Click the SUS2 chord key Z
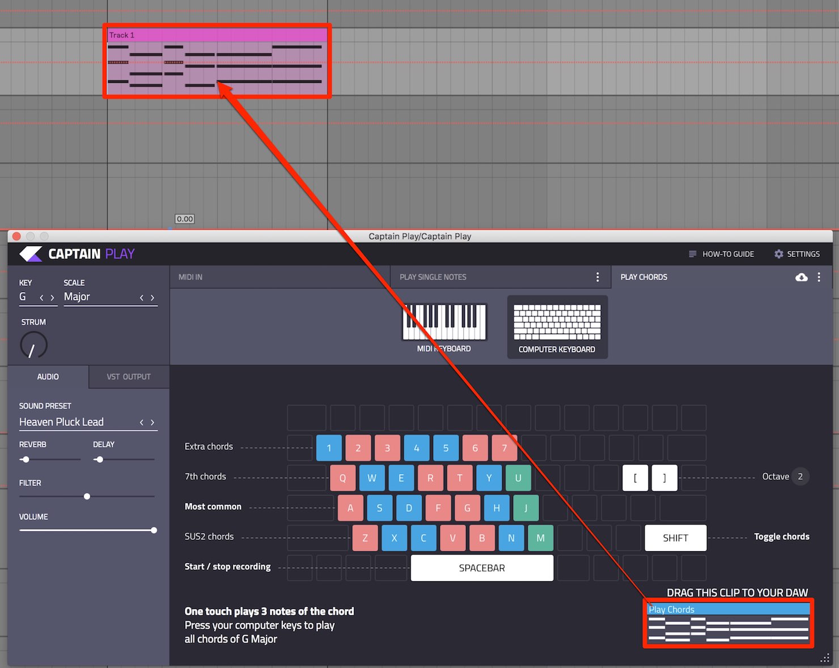Screen dimensions: 839x668 365,538
